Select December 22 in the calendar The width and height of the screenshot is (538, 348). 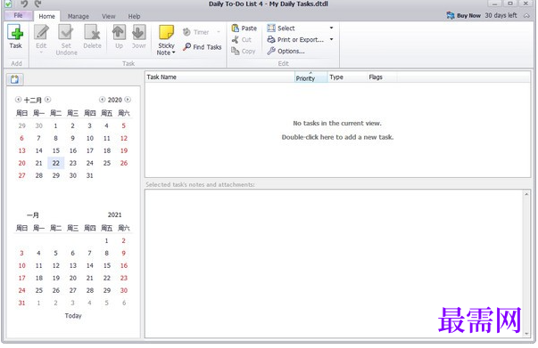(x=56, y=163)
